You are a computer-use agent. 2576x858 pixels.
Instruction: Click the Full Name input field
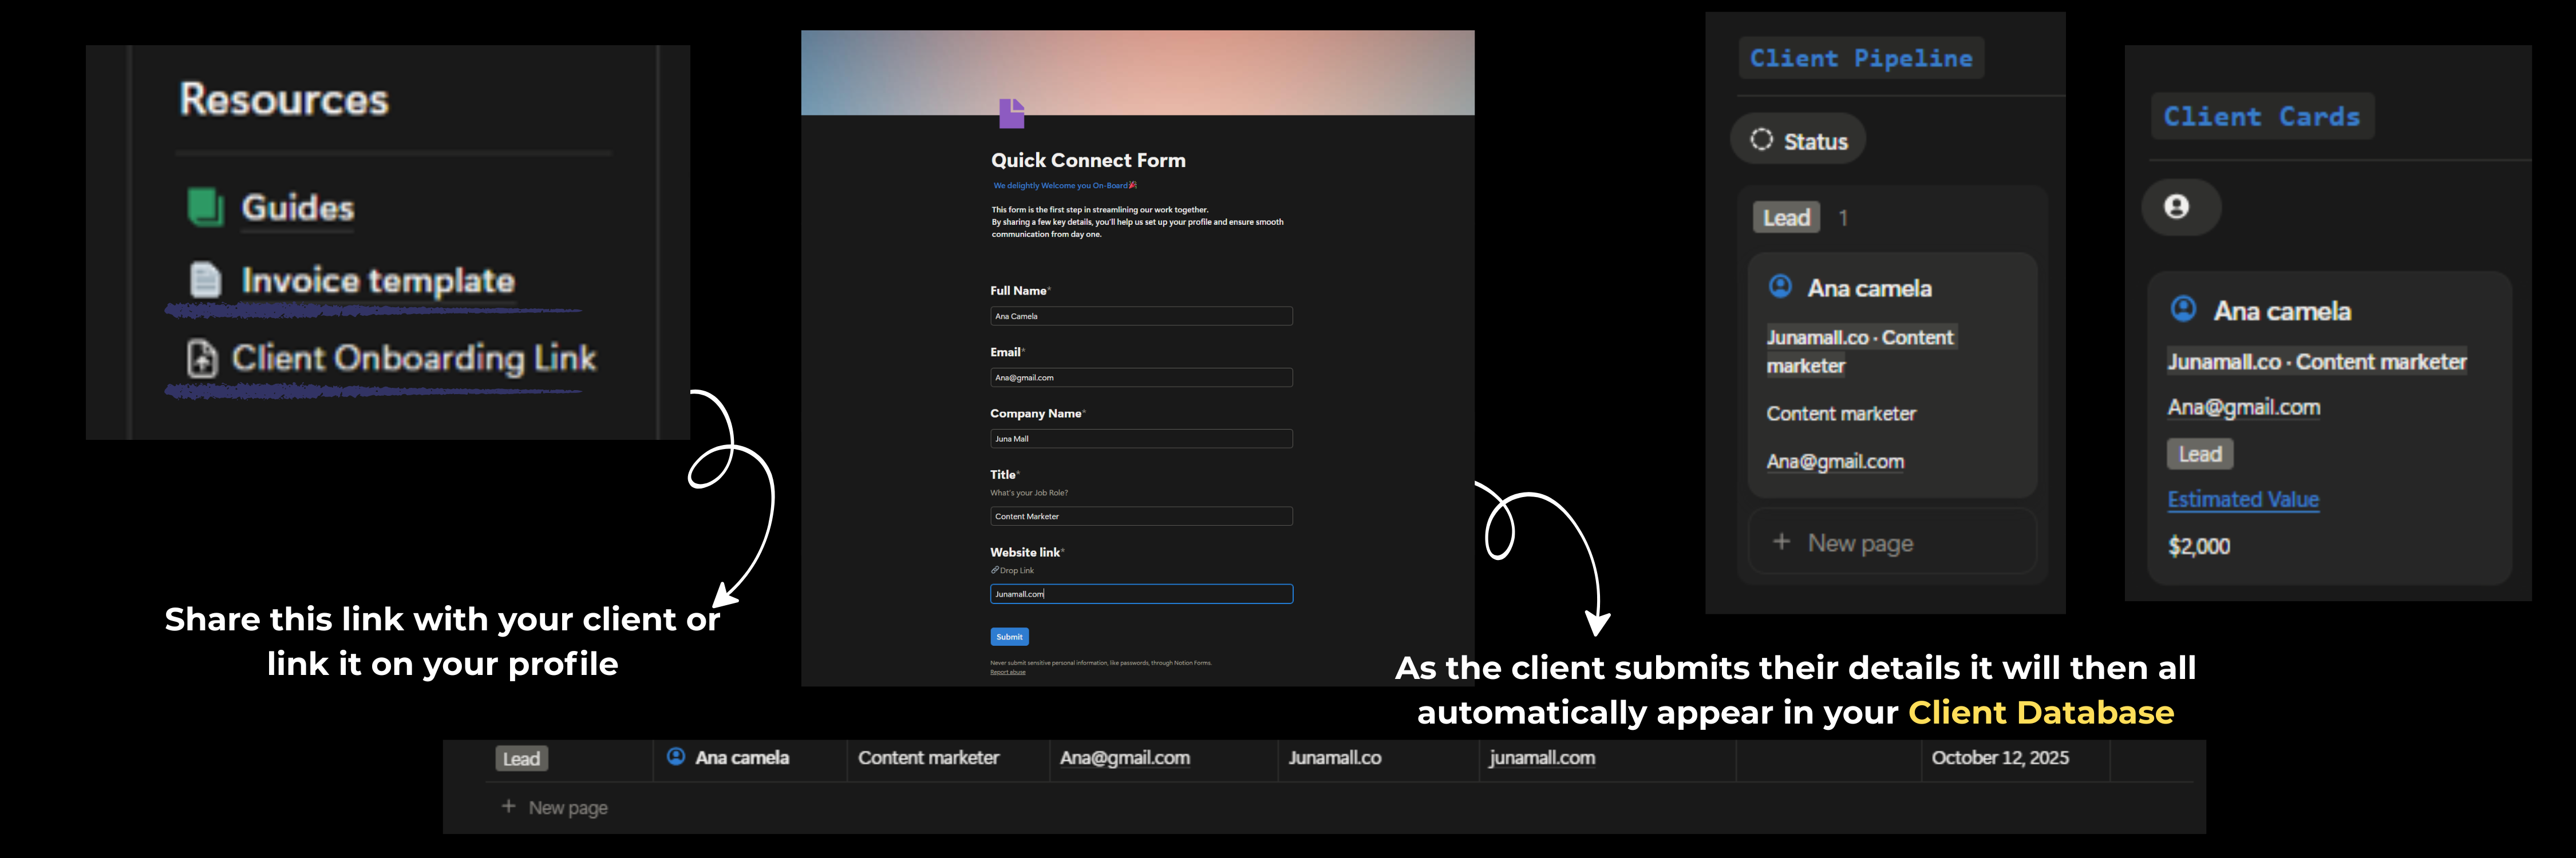tap(1140, 316)
